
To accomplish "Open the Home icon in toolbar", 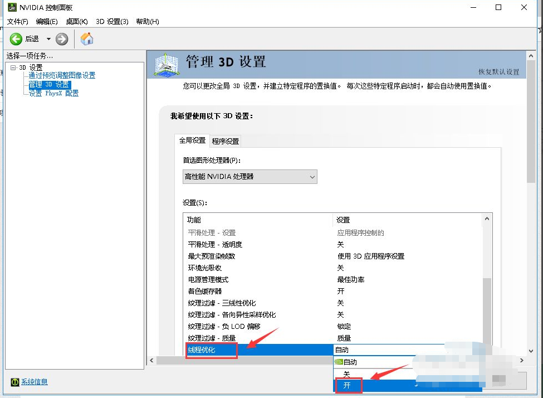I will pyautogui.click(x=87, y=38).
